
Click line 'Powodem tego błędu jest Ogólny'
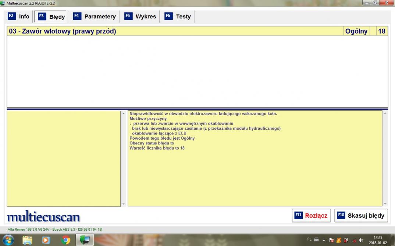[x=162, y=138]
